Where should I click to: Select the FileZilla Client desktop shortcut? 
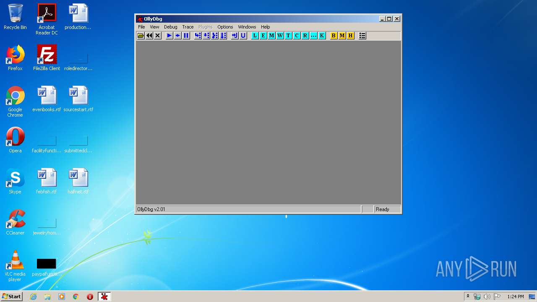(x=47, y=58)
